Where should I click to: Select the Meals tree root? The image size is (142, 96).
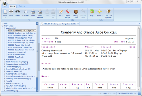click(6, 24)
